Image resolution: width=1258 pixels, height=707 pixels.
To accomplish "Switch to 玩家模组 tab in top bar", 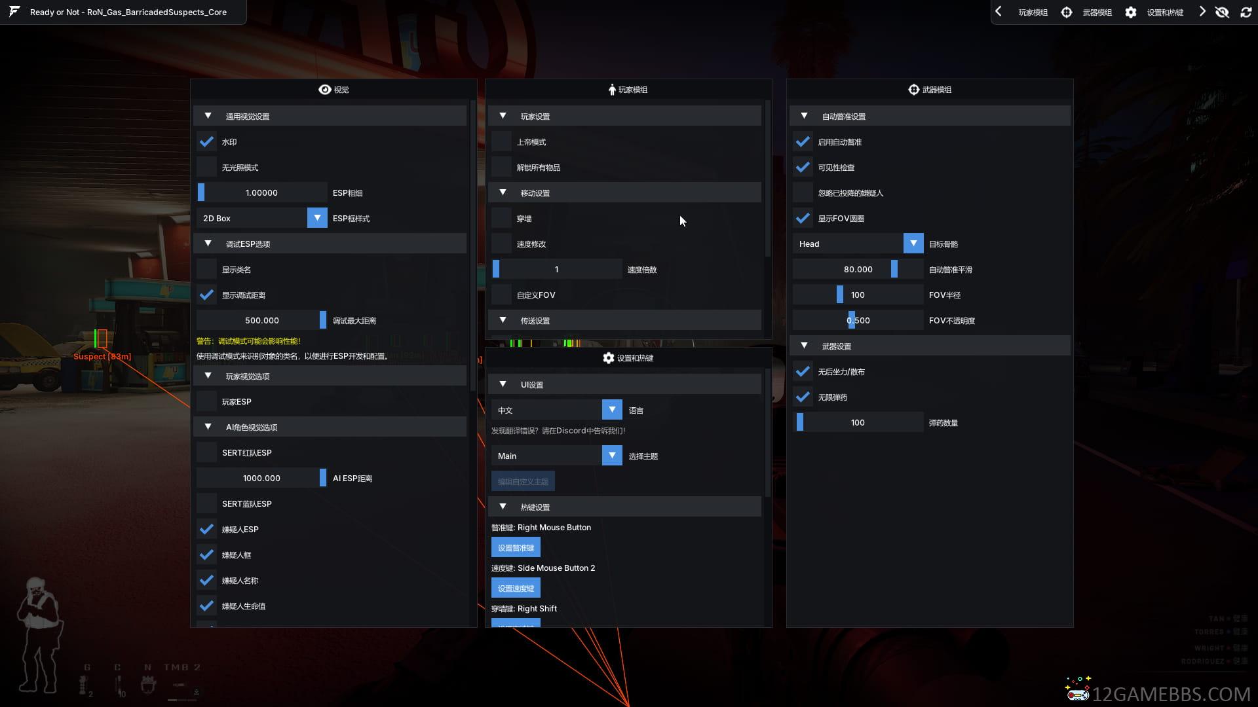I will (x=1033, y=12).
